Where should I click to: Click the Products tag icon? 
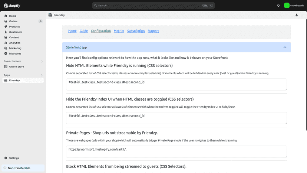[6, 27]
